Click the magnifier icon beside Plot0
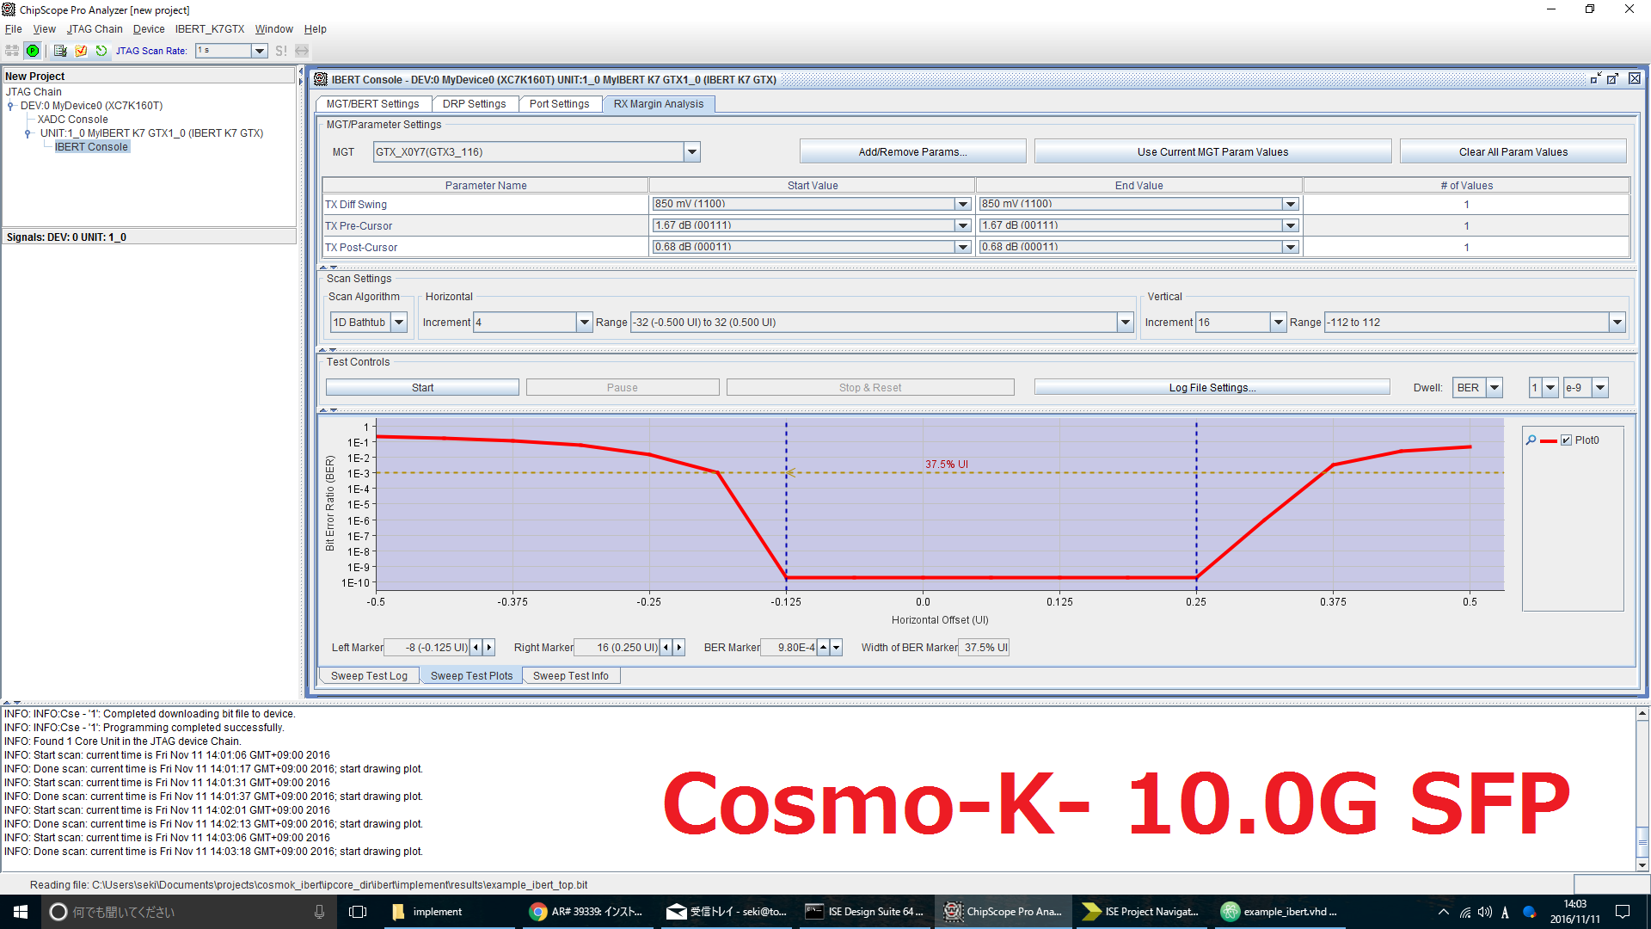The height and width of the screenshot is (929, 1651). [1531, 440]
